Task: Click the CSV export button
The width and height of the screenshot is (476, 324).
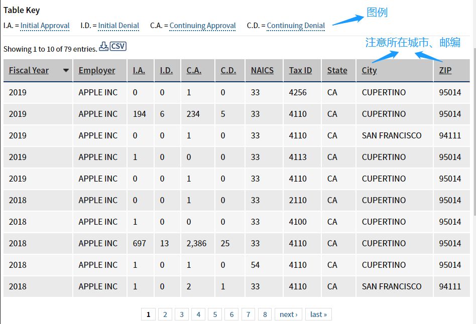Action: 118,46
